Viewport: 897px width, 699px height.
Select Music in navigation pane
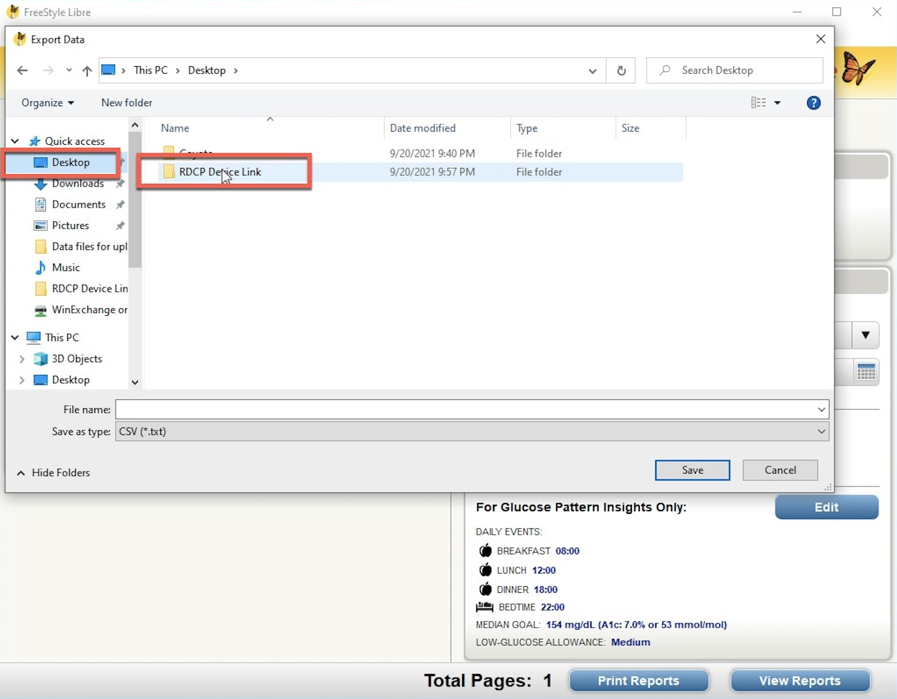tap(66, 267)
